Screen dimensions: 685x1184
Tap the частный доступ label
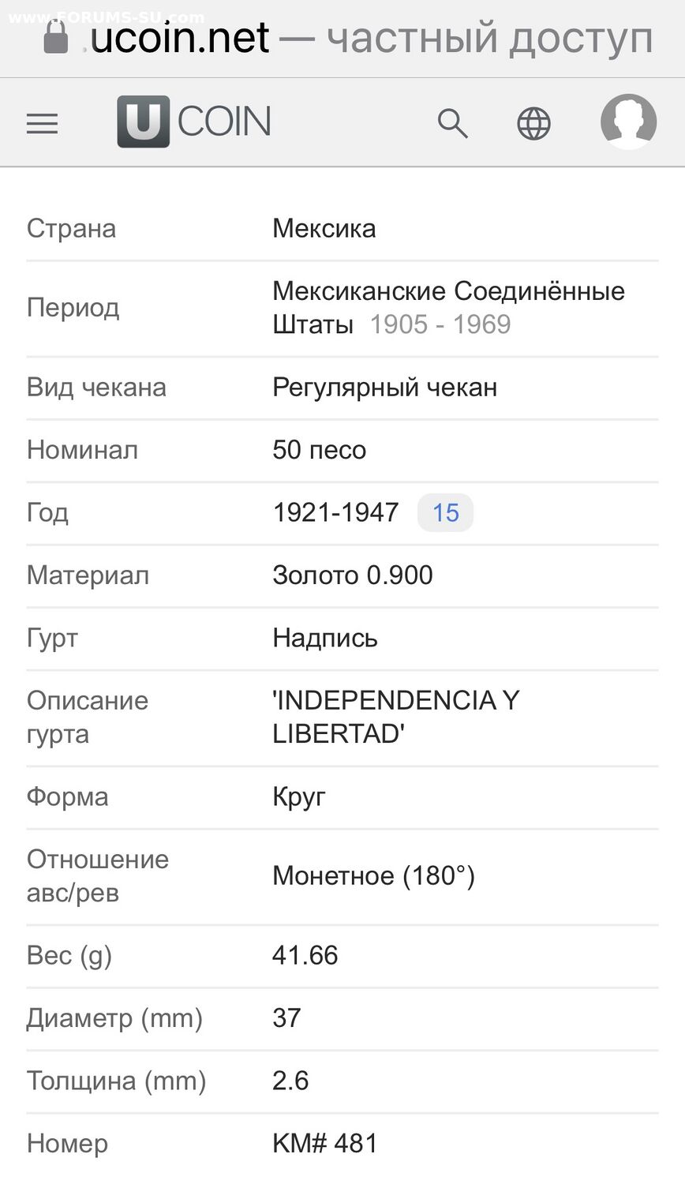click(490, 38)
